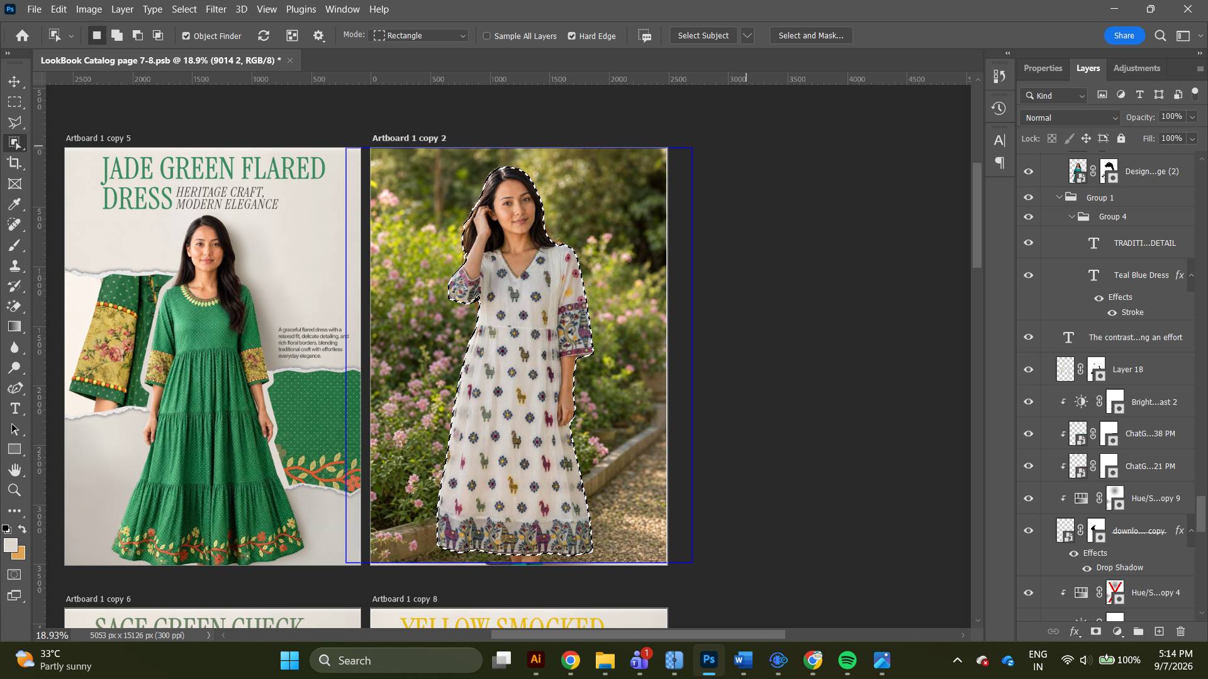The image size is (1208, 679).
Task: Create a new group with folder icon
Action: point(1138,631)
